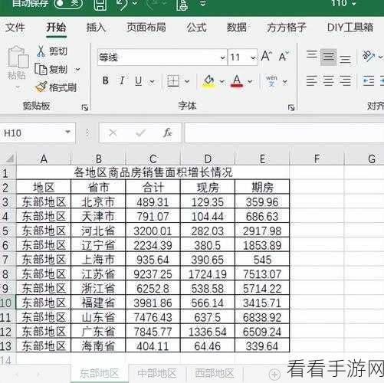Align text left icon
This screenshot has height=383, width=384.
(x=312, y=81)
